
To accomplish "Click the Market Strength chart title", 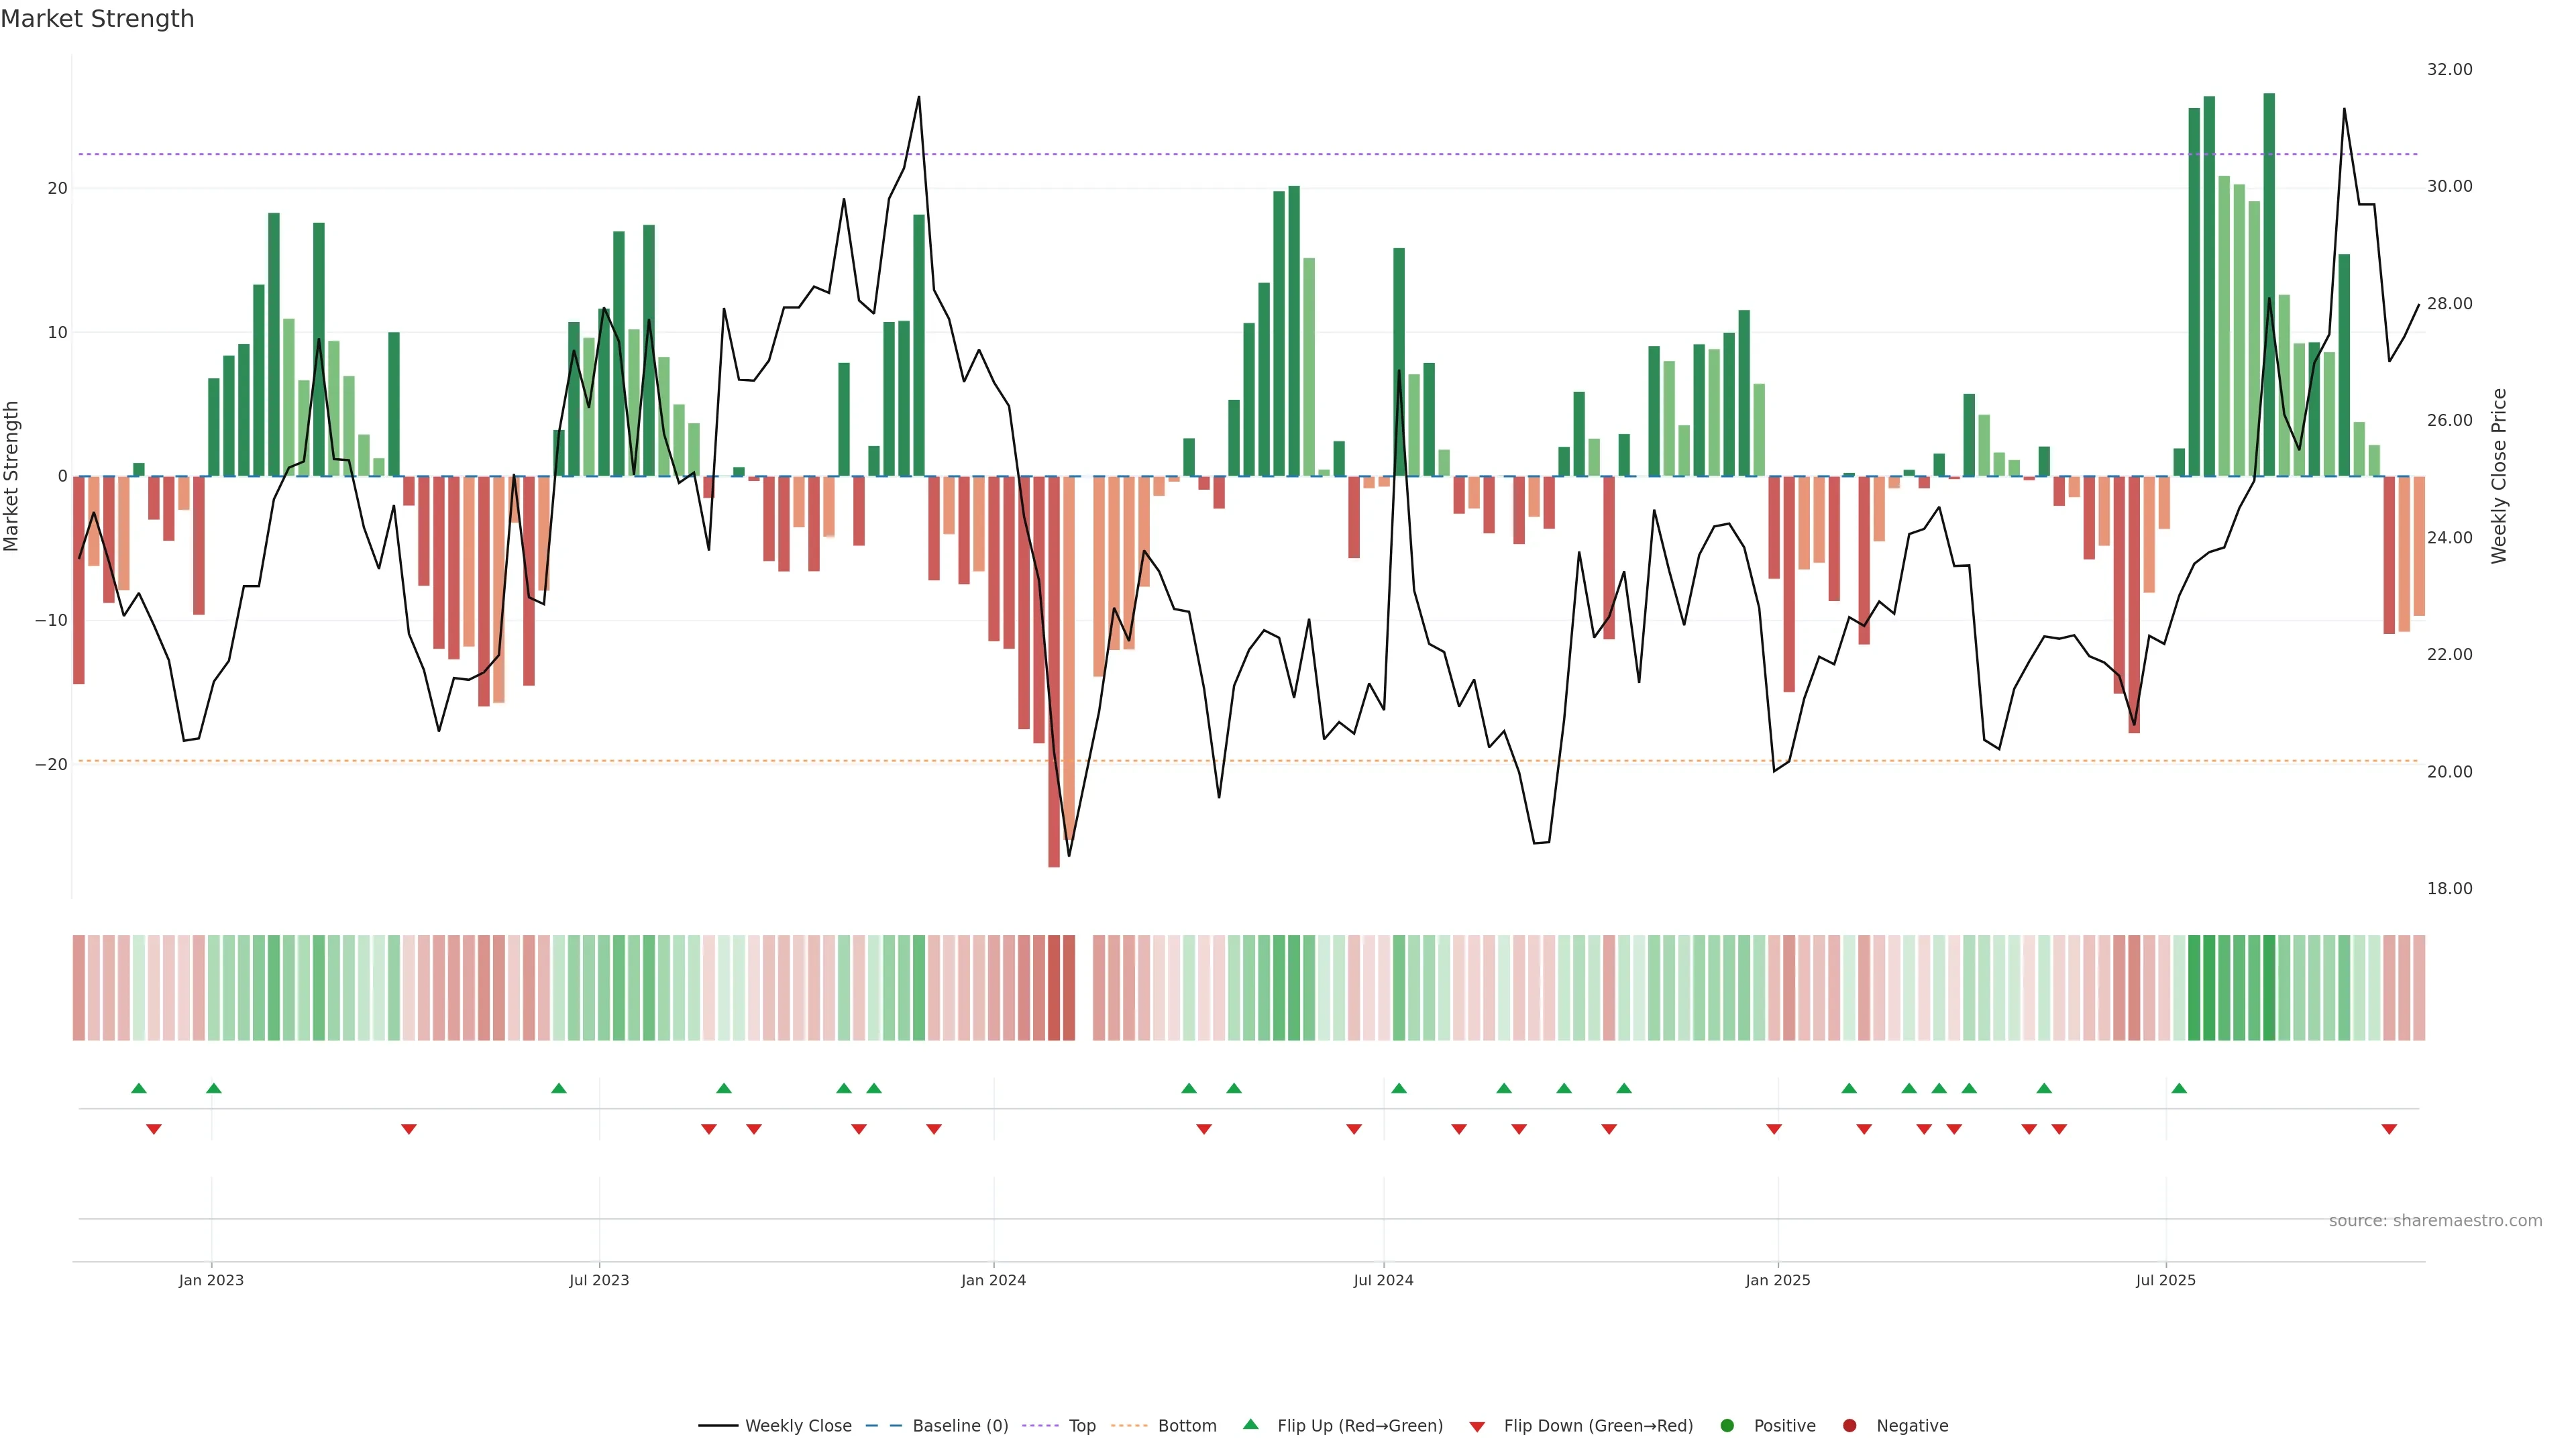I will [x=97, y=19].
